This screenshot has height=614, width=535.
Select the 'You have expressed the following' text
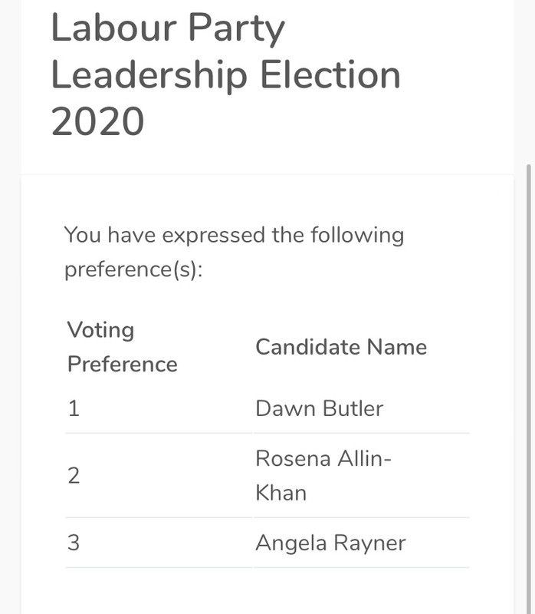pyautogui.click(x=234, y=235)
